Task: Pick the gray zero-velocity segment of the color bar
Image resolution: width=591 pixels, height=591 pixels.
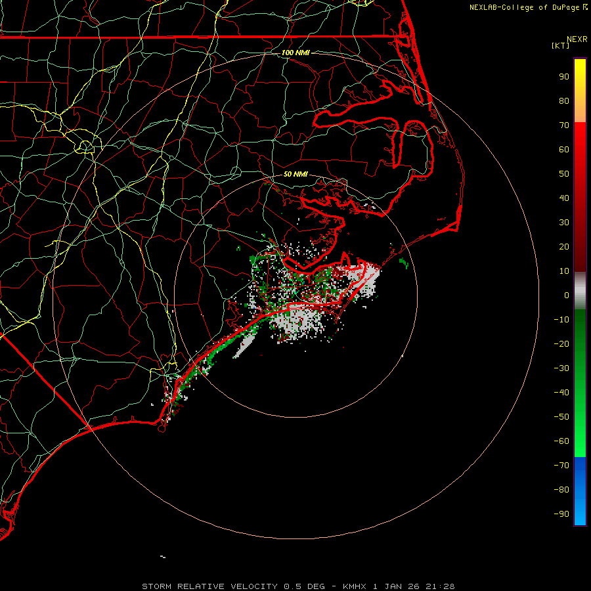Action: click(580, 291)
